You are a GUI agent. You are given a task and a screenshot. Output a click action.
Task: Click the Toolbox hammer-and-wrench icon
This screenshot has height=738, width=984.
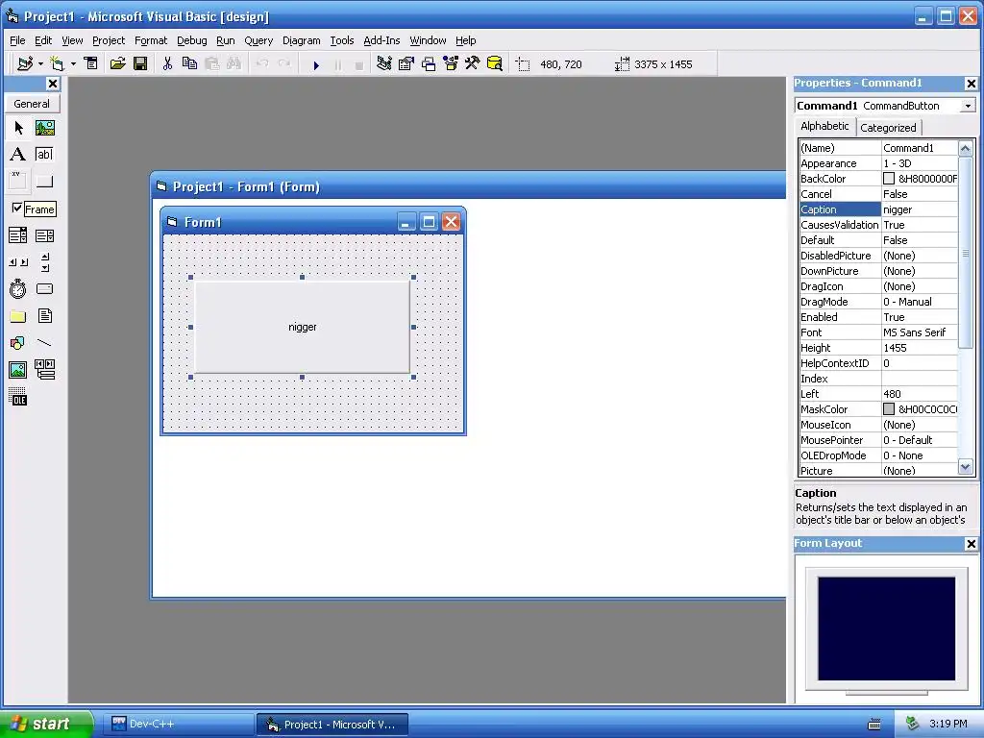click(x=472, y=64)
